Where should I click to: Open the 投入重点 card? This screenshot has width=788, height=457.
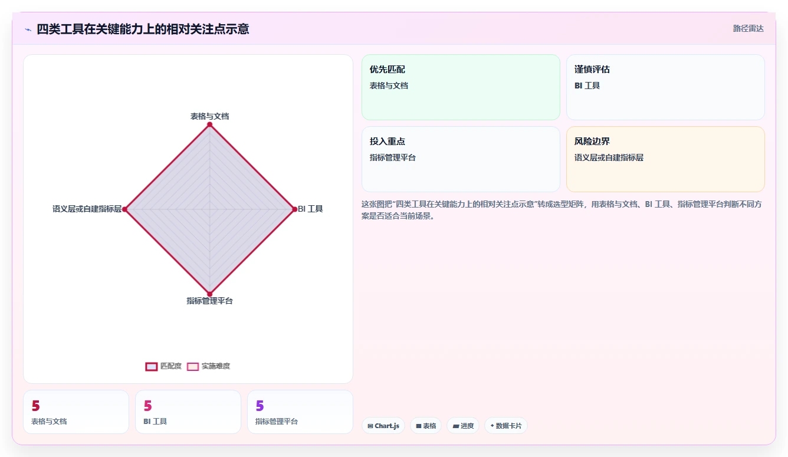pos(461,159)
